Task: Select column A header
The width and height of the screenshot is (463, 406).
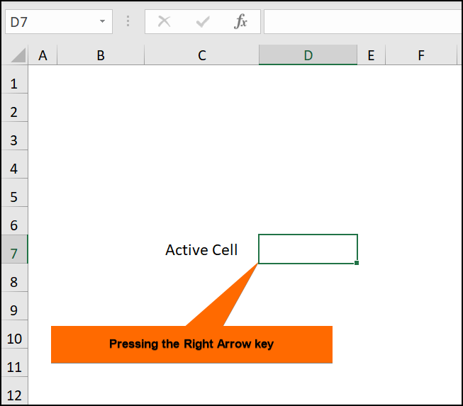Action: point(43,55)
